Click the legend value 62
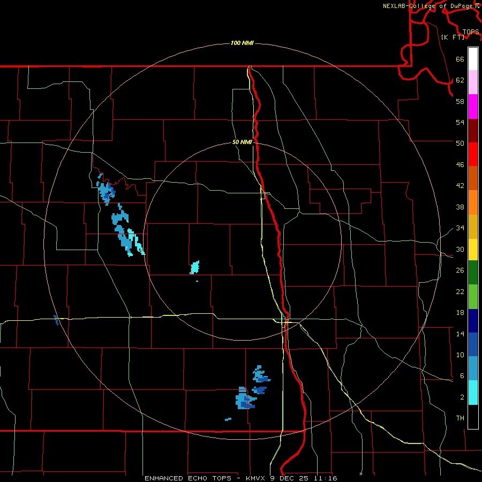The height and width of the screenshot is (482, 482). click(x=460, y=80)
